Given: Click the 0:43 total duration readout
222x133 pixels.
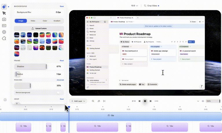Looking at the screenshot, I should click(156, 101).
